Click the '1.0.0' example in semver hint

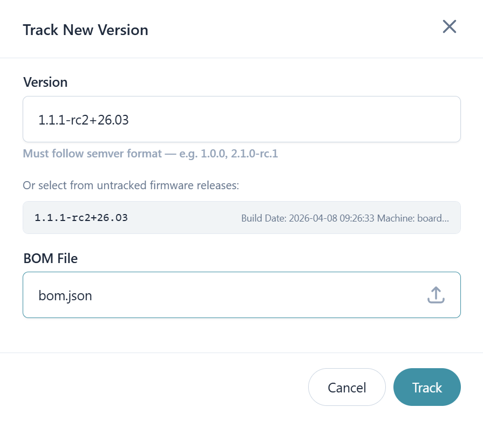click(212, 154)
